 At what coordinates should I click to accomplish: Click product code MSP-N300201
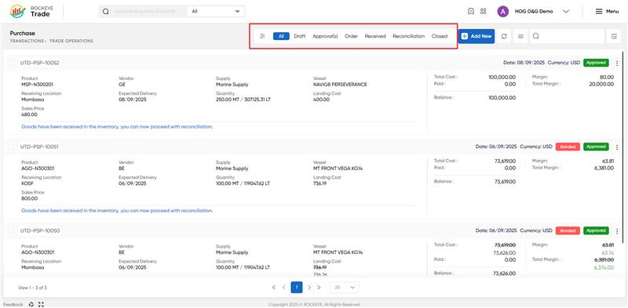(37, 85)
